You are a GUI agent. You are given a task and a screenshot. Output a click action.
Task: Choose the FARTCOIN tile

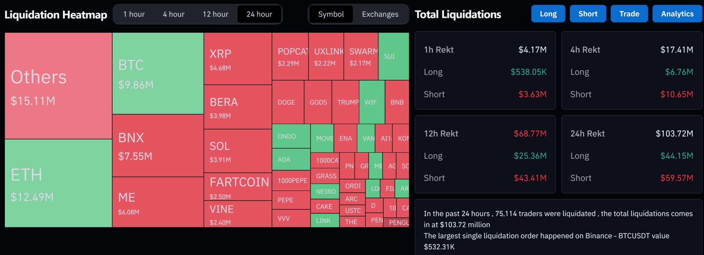pos(238,187)
